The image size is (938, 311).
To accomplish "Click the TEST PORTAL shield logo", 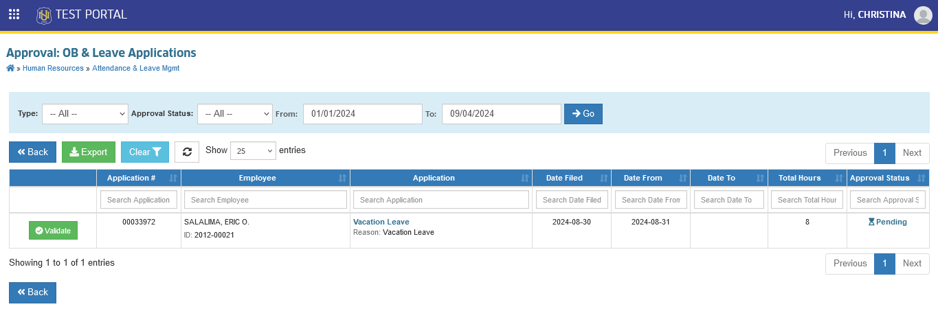I will 44,14.
